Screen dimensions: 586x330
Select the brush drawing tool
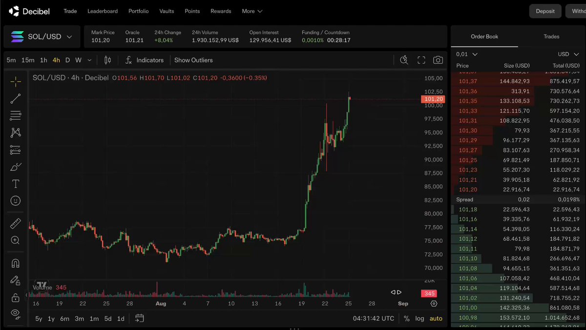point(16,167)
